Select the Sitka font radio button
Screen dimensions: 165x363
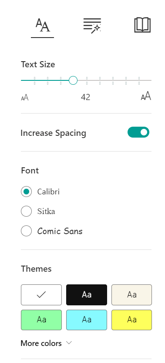click(x=26, y=211)
